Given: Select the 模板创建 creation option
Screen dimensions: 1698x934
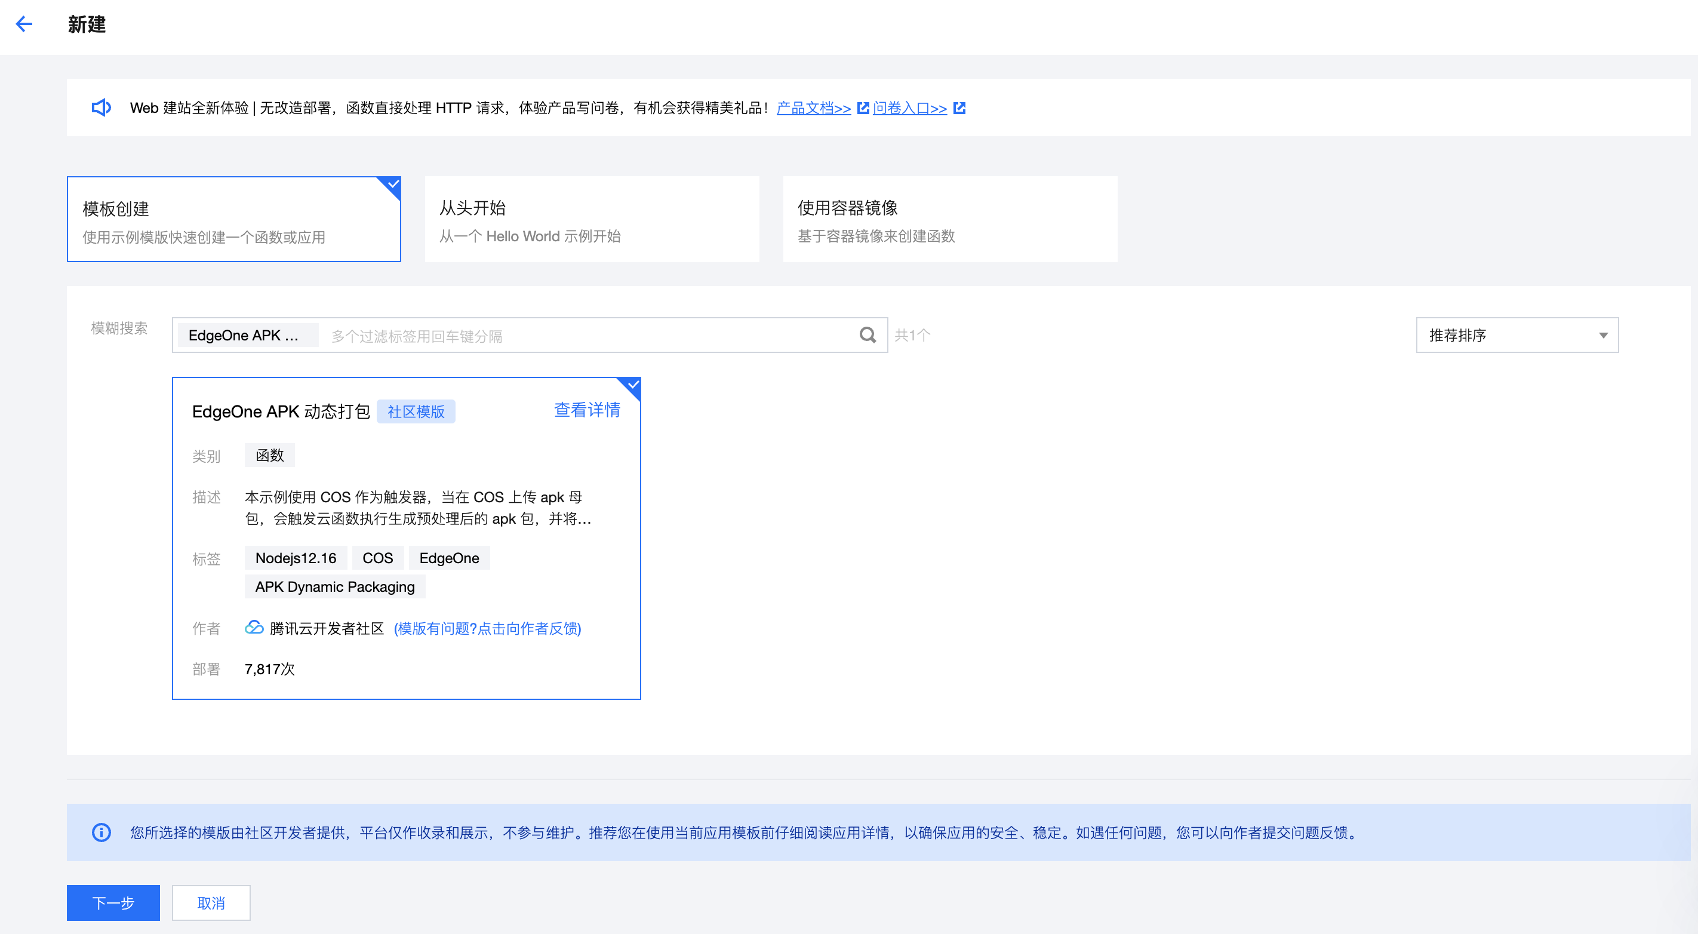Looking at the screenshot, I should coord(234,220).
